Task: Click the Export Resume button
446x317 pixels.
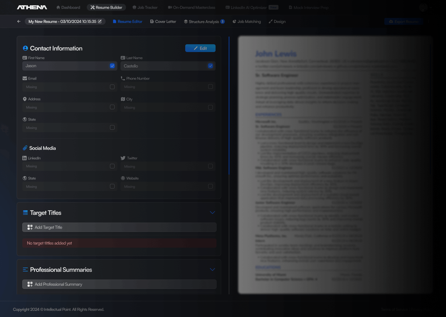Action: tap(404, 21)
